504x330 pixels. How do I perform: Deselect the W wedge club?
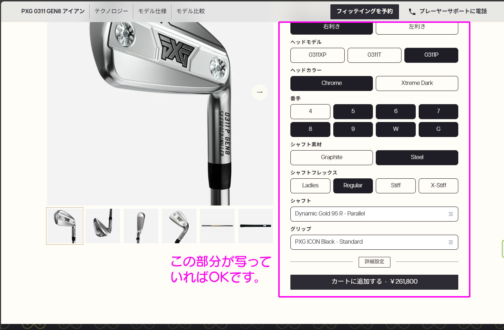pyautogui.click(x=395, y=129)
